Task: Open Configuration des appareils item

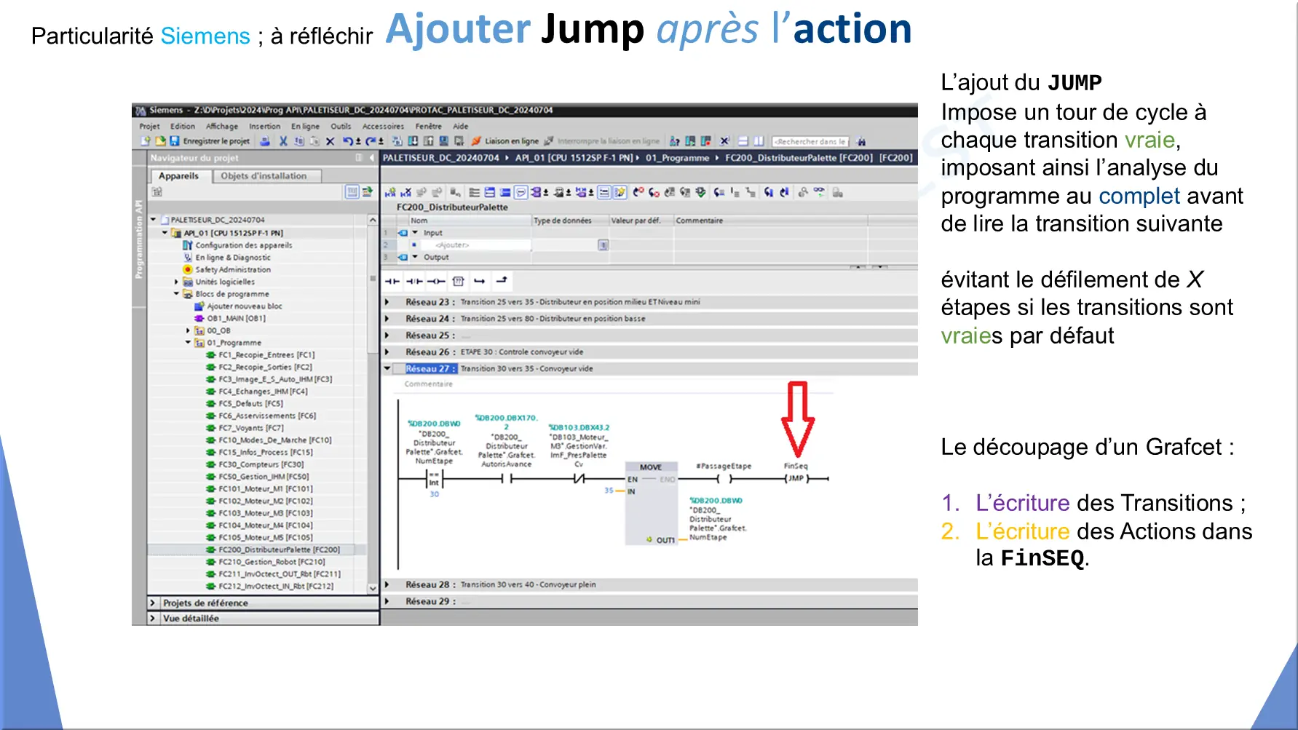Action: (243, 245)
